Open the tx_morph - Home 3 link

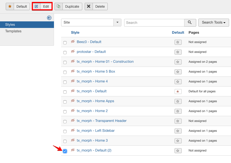tap(92, 141)
